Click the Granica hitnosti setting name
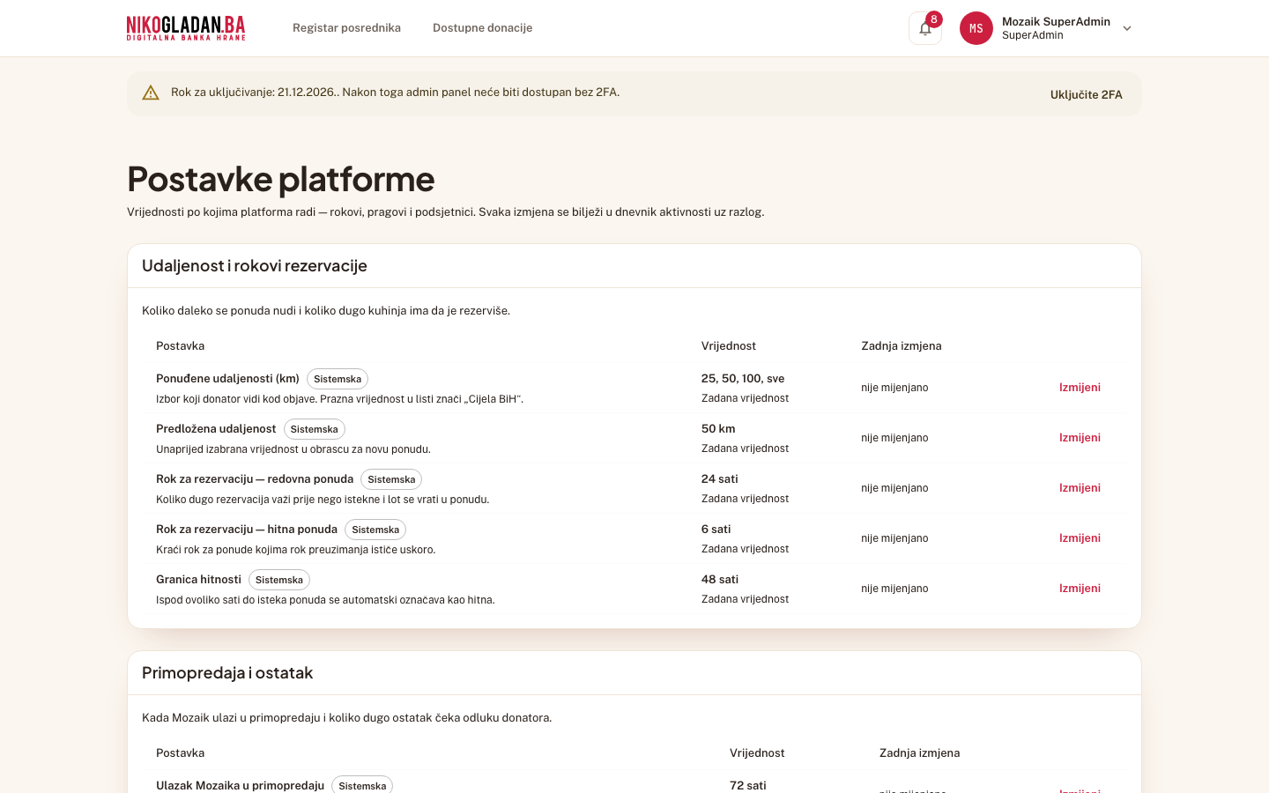This screenshot has width=1269, height=793. 198,580
